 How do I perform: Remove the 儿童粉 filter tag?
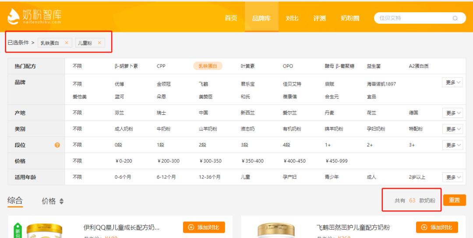click(99, 43)
